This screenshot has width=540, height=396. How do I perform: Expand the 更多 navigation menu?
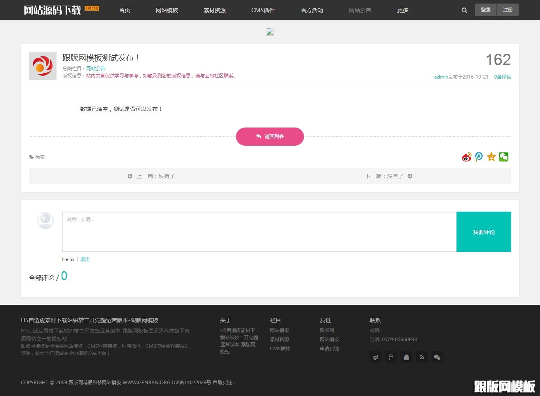[x=403, y=10]
